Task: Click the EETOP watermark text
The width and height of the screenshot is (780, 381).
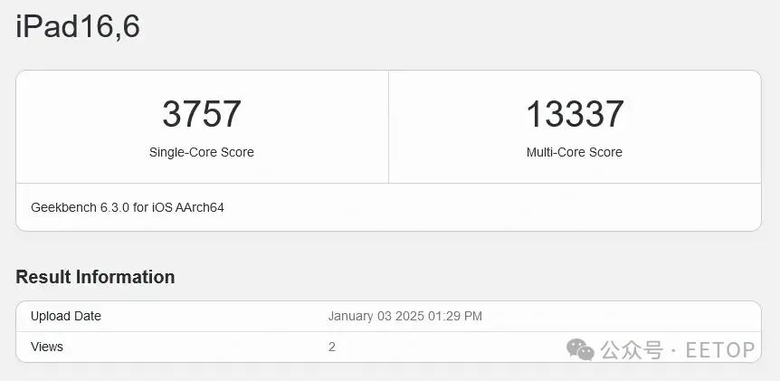Action: (x=720, y=350)
